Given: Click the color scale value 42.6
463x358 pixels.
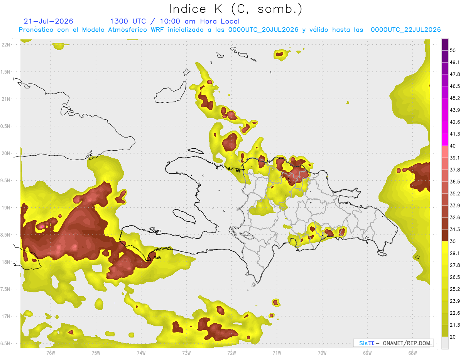Looking at the screenshot, I should (455, 122).
